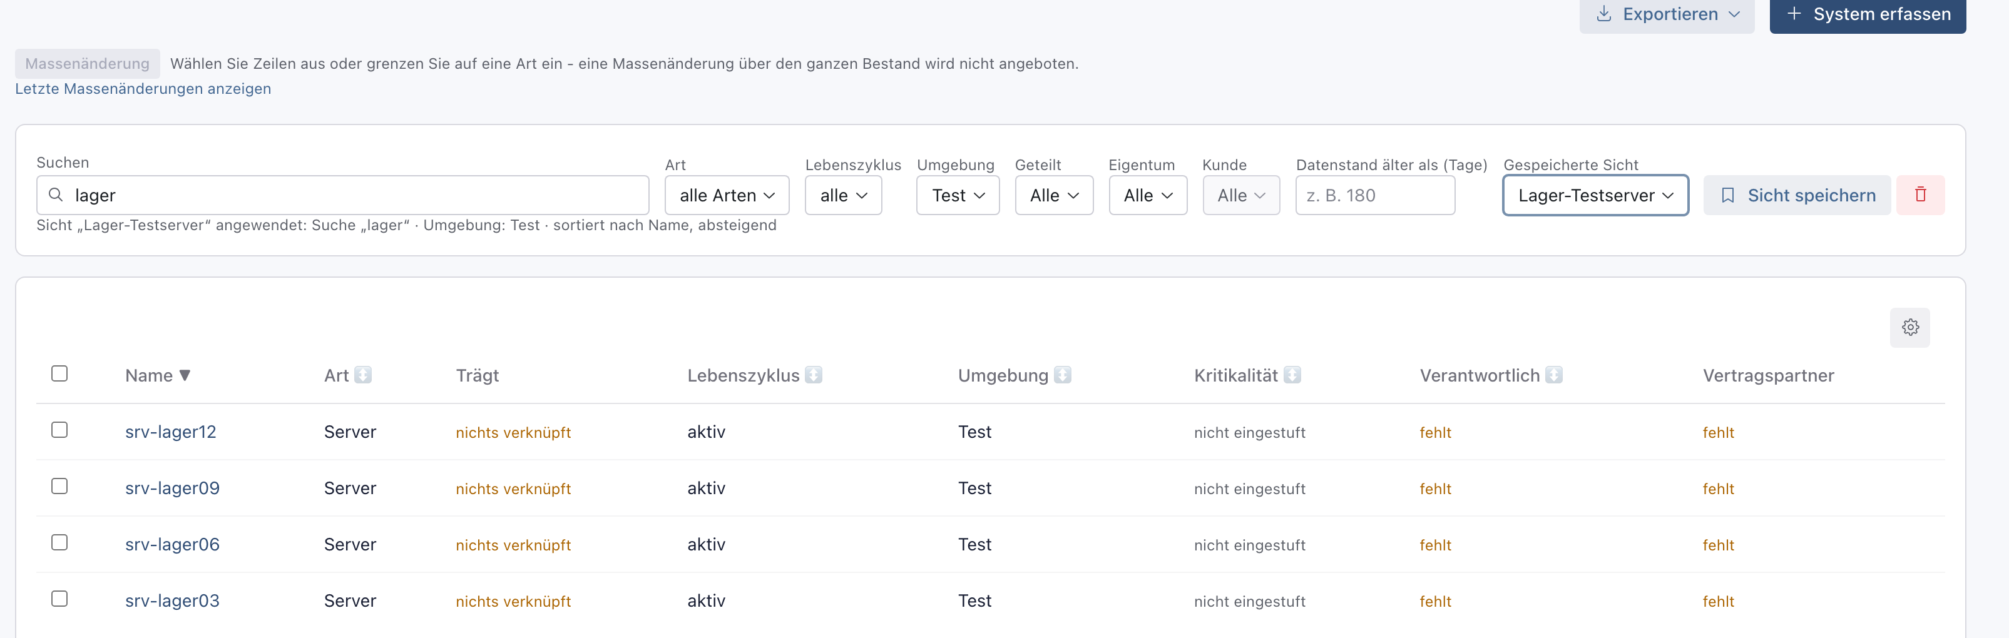
Task: Open the Exportieren menu button
Action: pyautogui.click(x=1667, y=15)
